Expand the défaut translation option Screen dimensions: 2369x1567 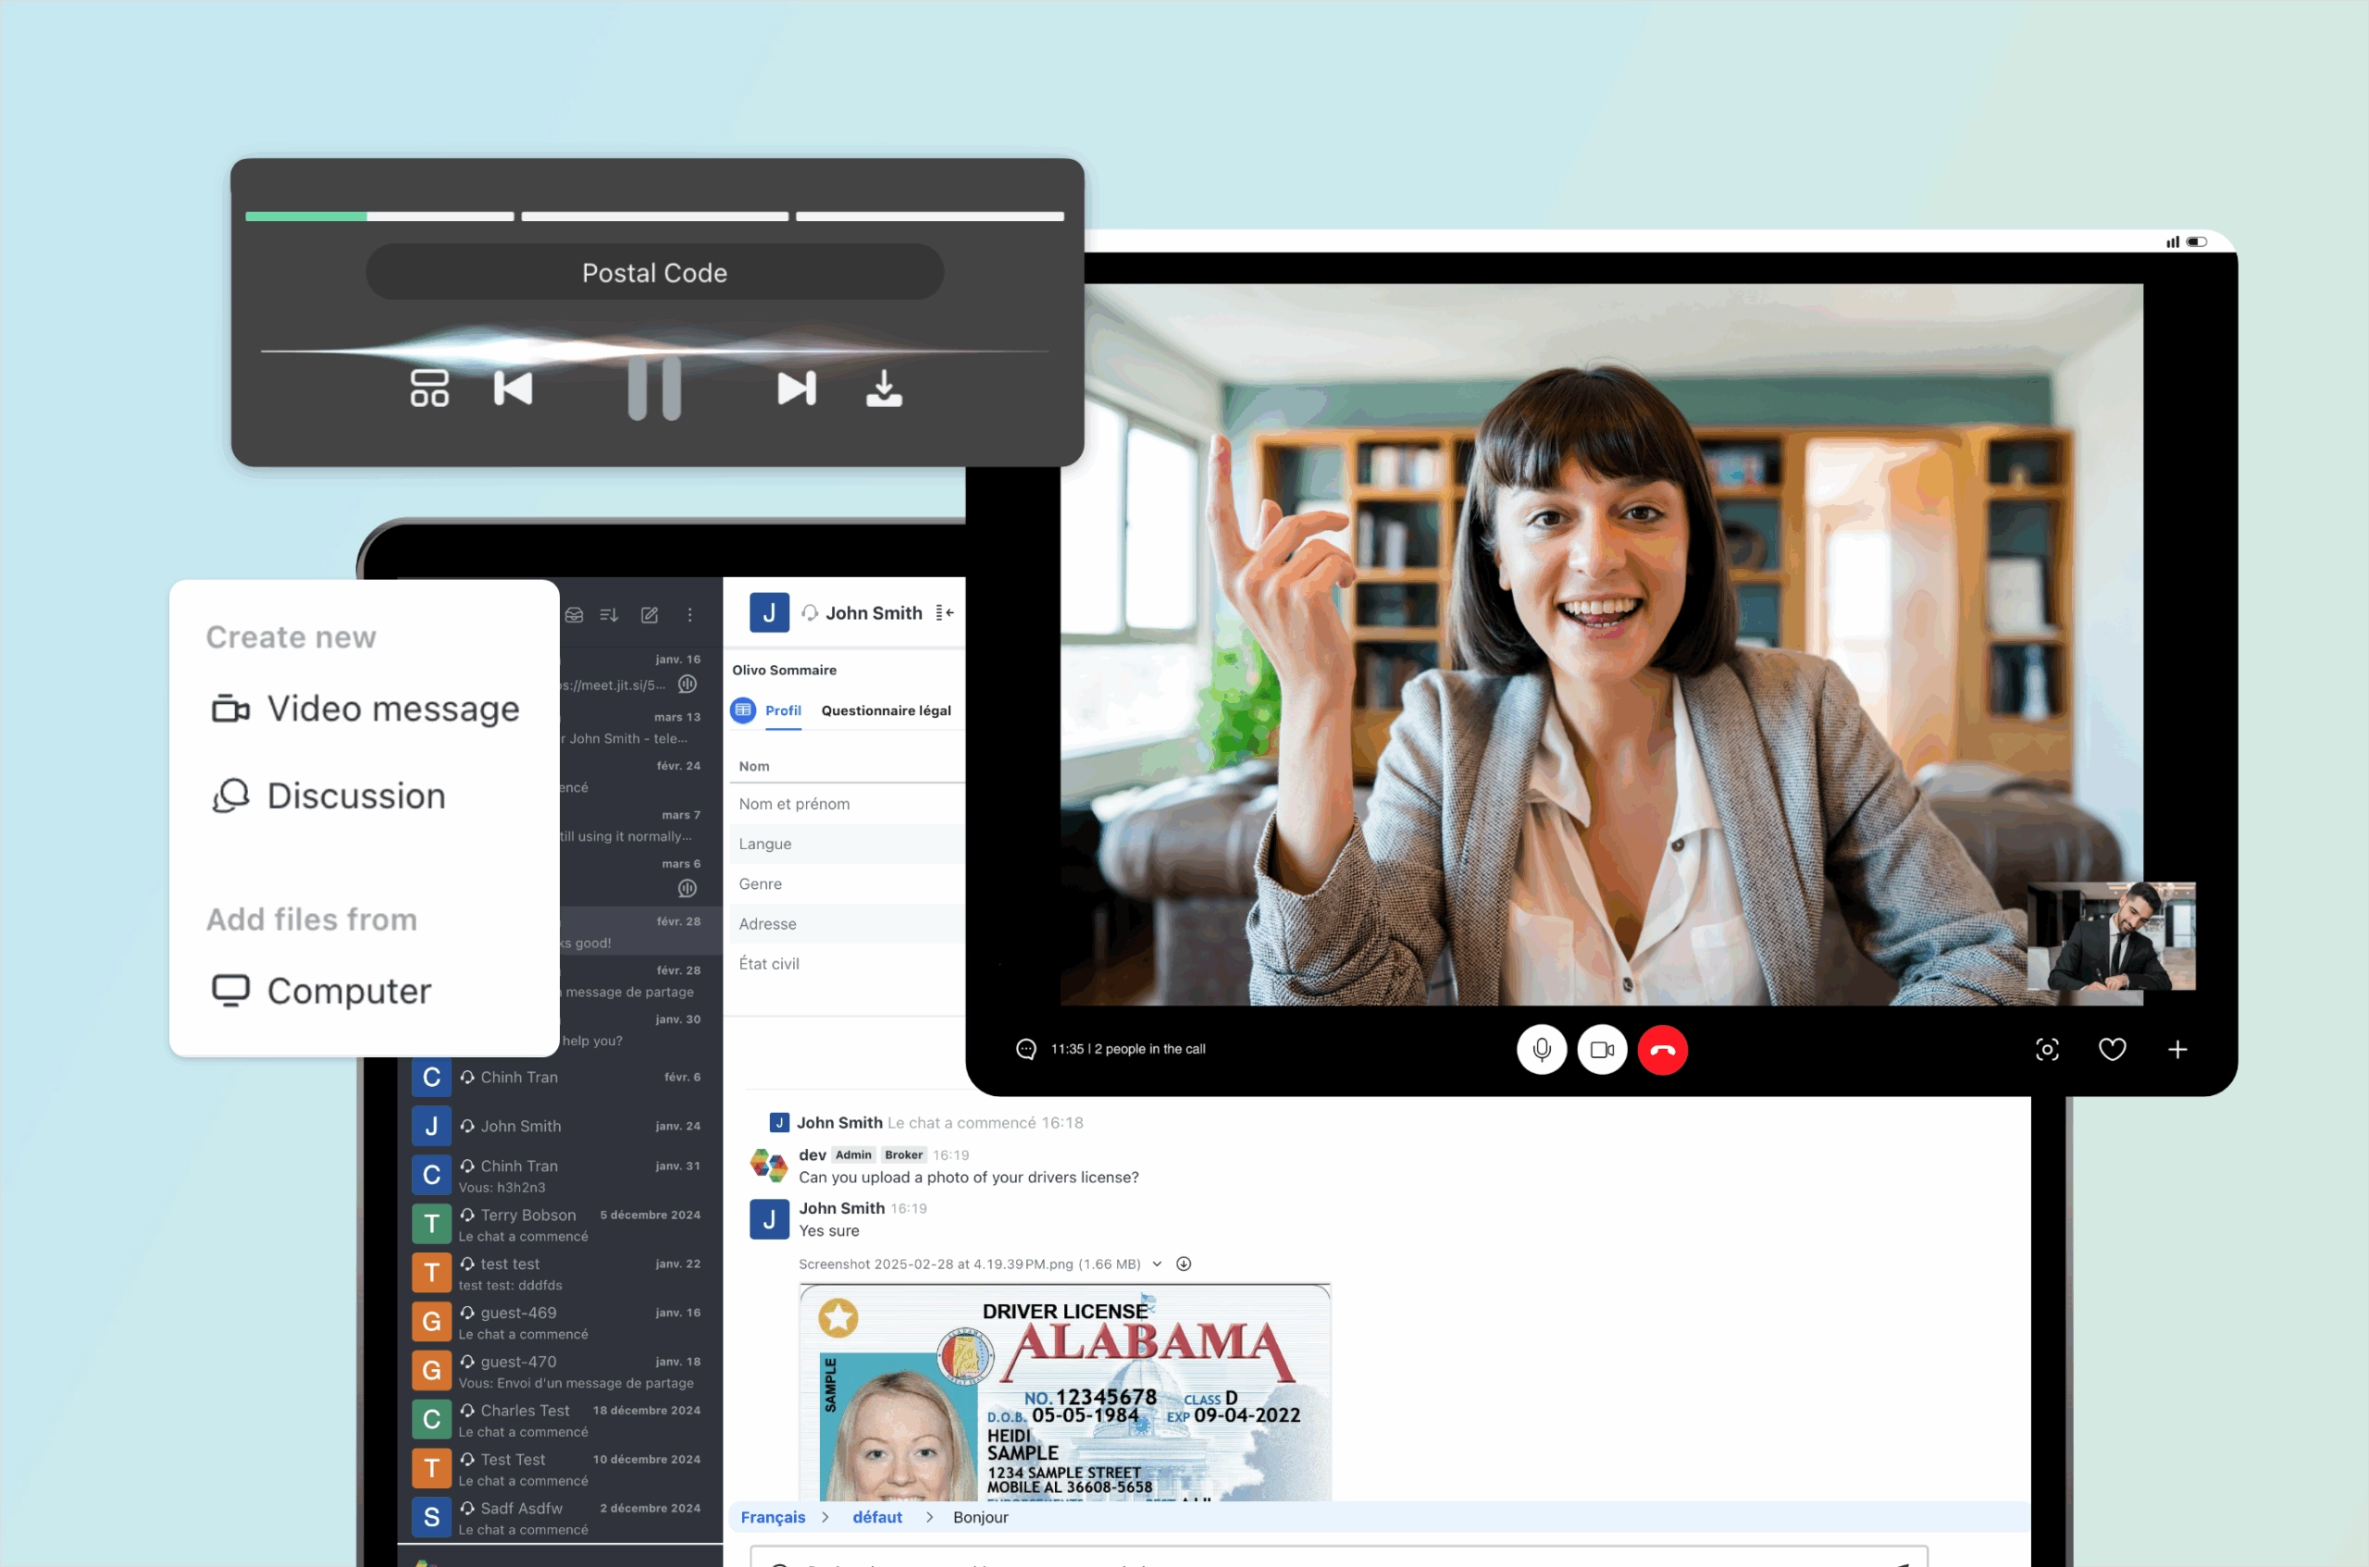click(876, 1517)
